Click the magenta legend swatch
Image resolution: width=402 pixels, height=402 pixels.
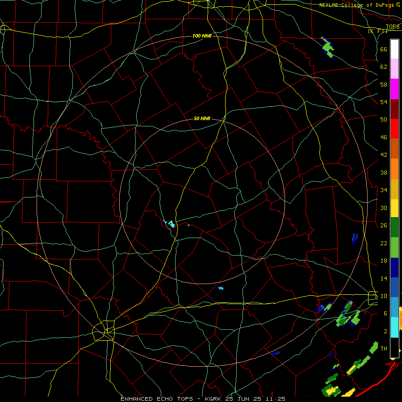(394, 89)
